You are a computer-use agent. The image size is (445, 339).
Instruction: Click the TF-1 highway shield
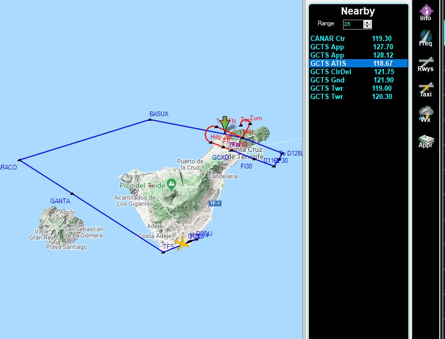pos(215,203)
